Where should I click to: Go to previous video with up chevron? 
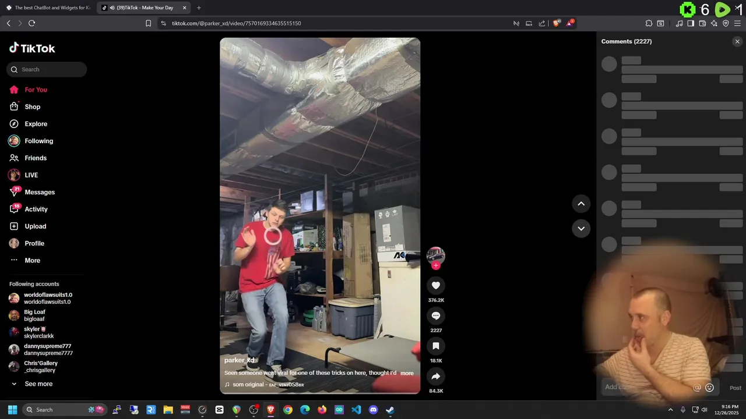tap(581, 204)
